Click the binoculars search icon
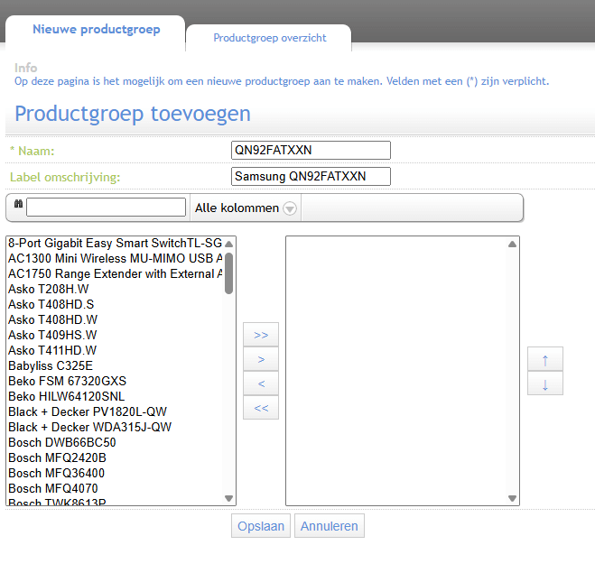The width and height of the screenshot is (595, 582). pyautogui.click(x=18, y=207)
